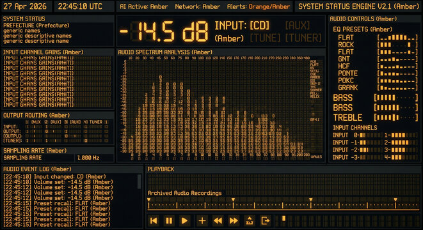This screenshot has width=423, height=230.
Task: Start playback with the play button
Action: [x=185, y=221]
